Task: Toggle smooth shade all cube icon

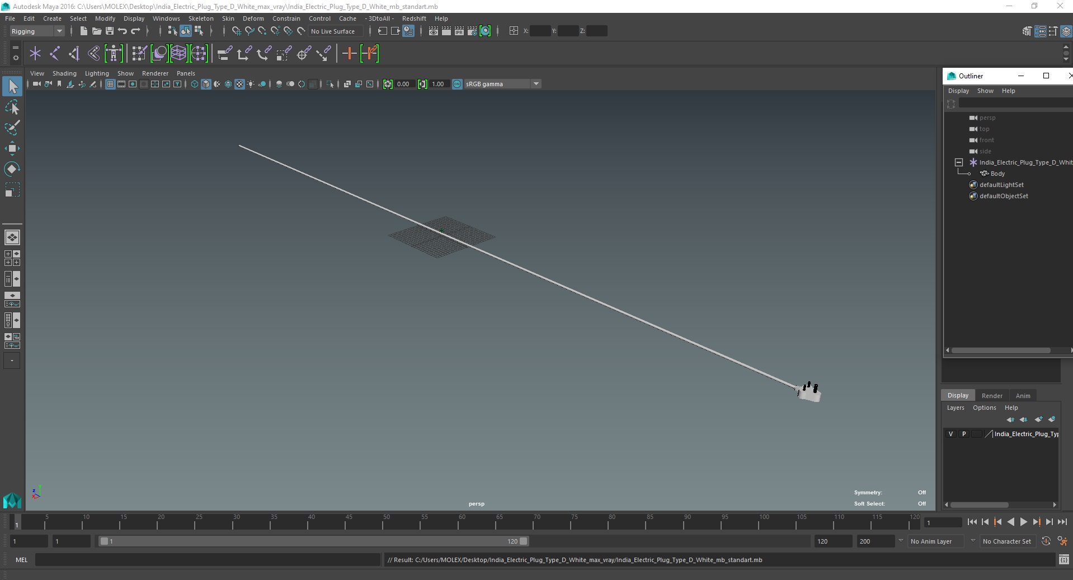Action: pos(206,84)
